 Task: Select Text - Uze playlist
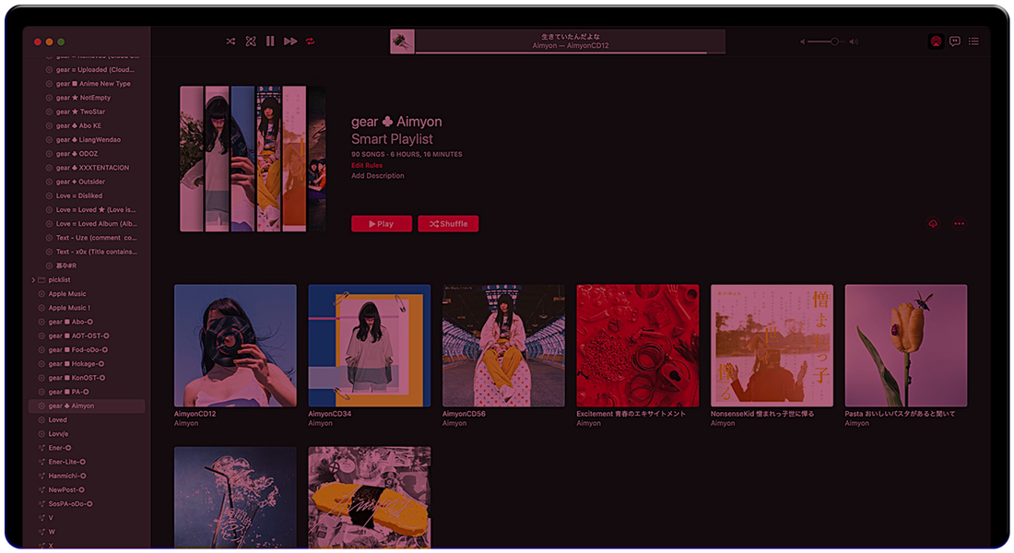[x=87, y=238]
